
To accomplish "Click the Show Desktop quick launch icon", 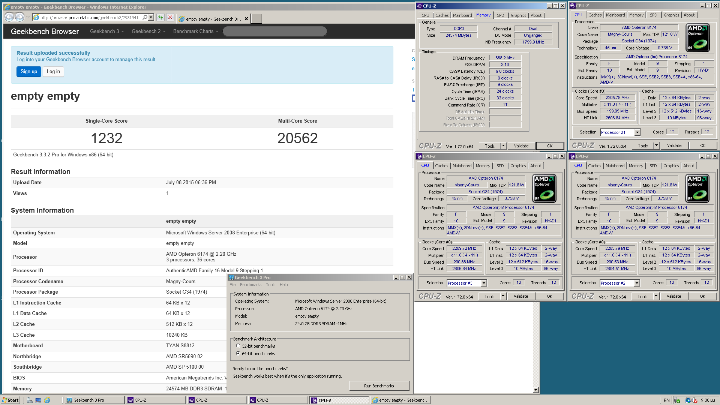I will pos(38,400).
